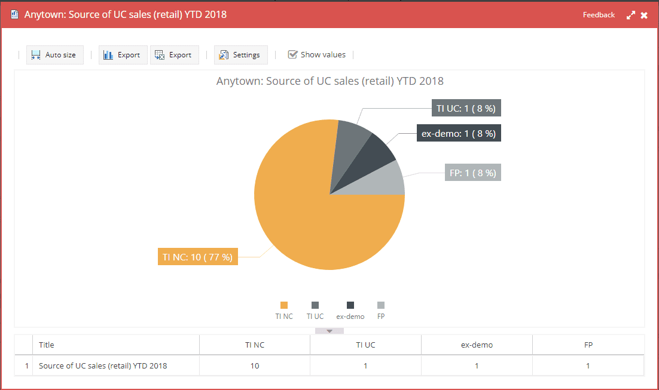Export the pie chart as an image

pyautogui.click(x=123, y=55)
